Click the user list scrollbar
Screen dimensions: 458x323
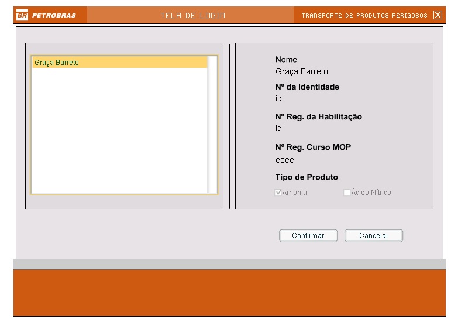click(212, 125)
